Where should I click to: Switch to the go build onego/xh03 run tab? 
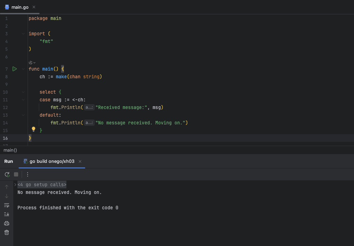click(52, 161)
